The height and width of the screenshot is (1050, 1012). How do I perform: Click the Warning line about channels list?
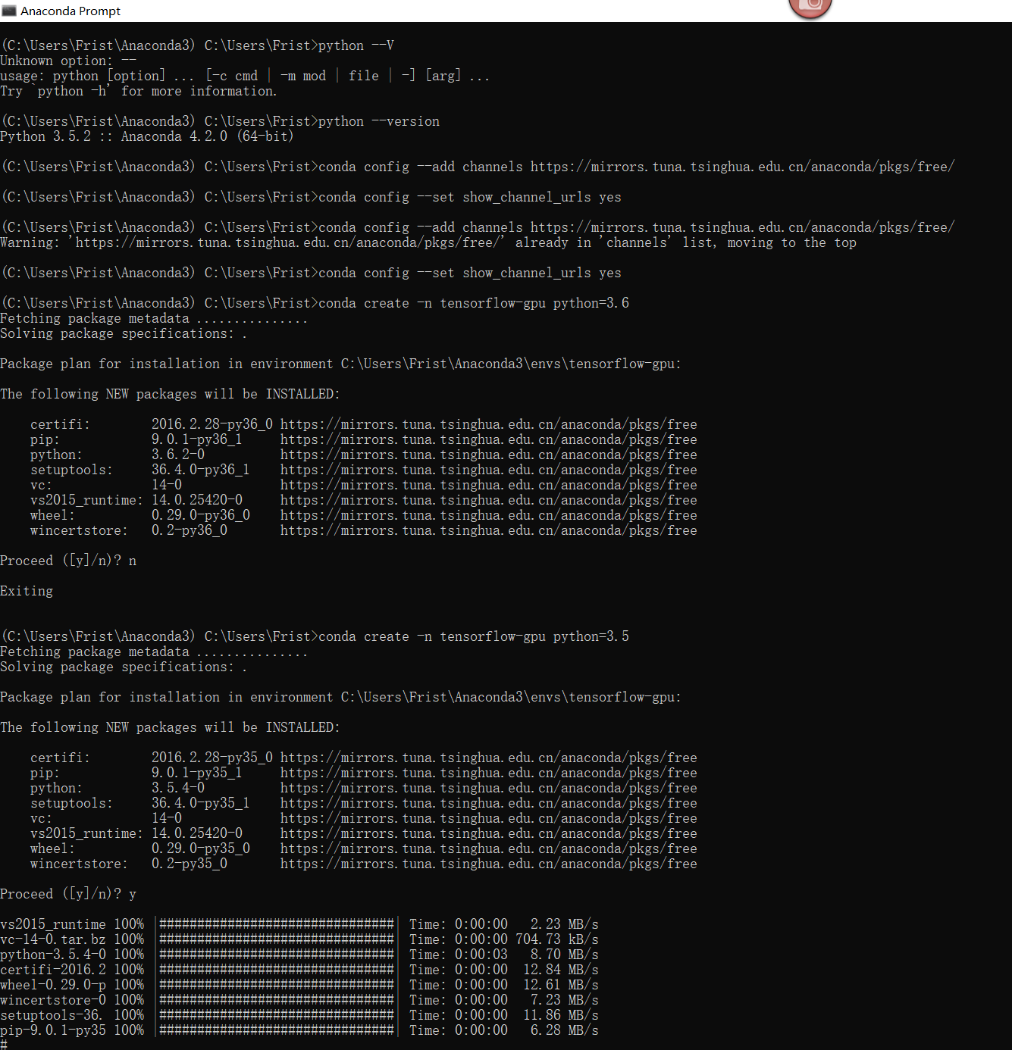pyautogui.click(x=428, y=242)
